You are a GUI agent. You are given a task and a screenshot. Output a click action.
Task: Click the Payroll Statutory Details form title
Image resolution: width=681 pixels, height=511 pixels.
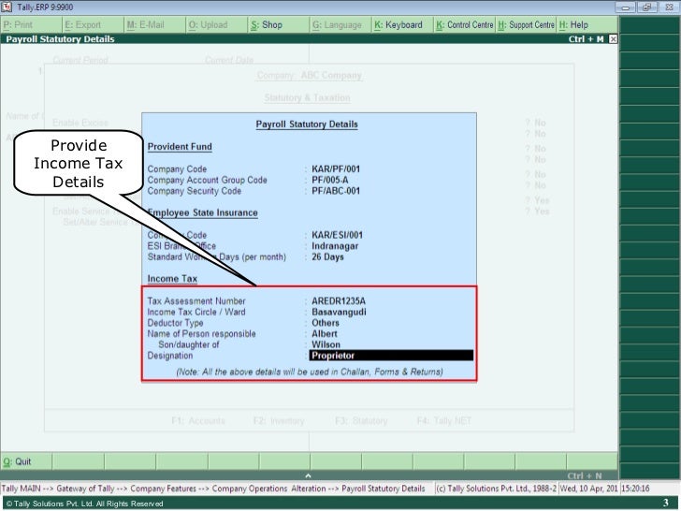[307, 124]
